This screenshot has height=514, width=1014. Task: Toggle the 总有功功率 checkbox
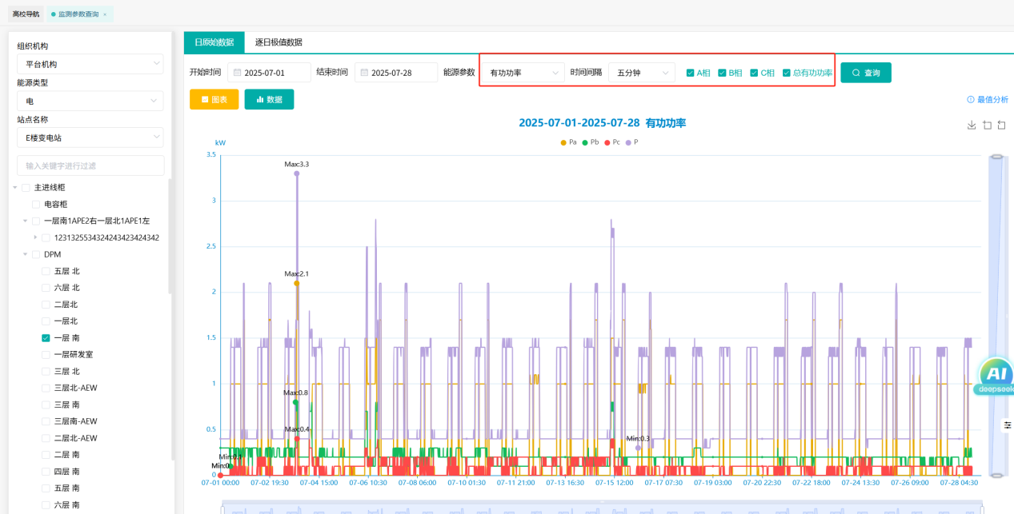[x=787, y=73]
